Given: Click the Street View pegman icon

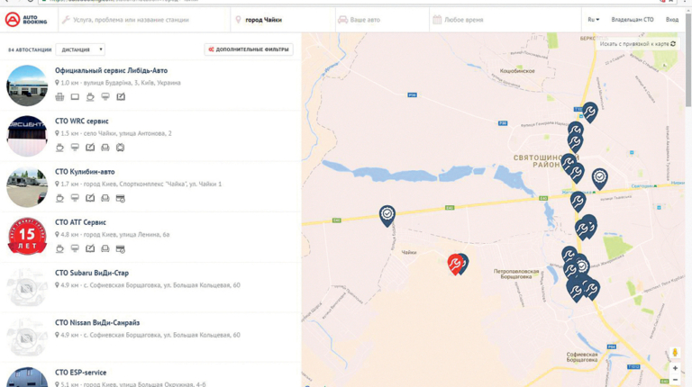Looking at the screenshot, I should tap(675, 353).
